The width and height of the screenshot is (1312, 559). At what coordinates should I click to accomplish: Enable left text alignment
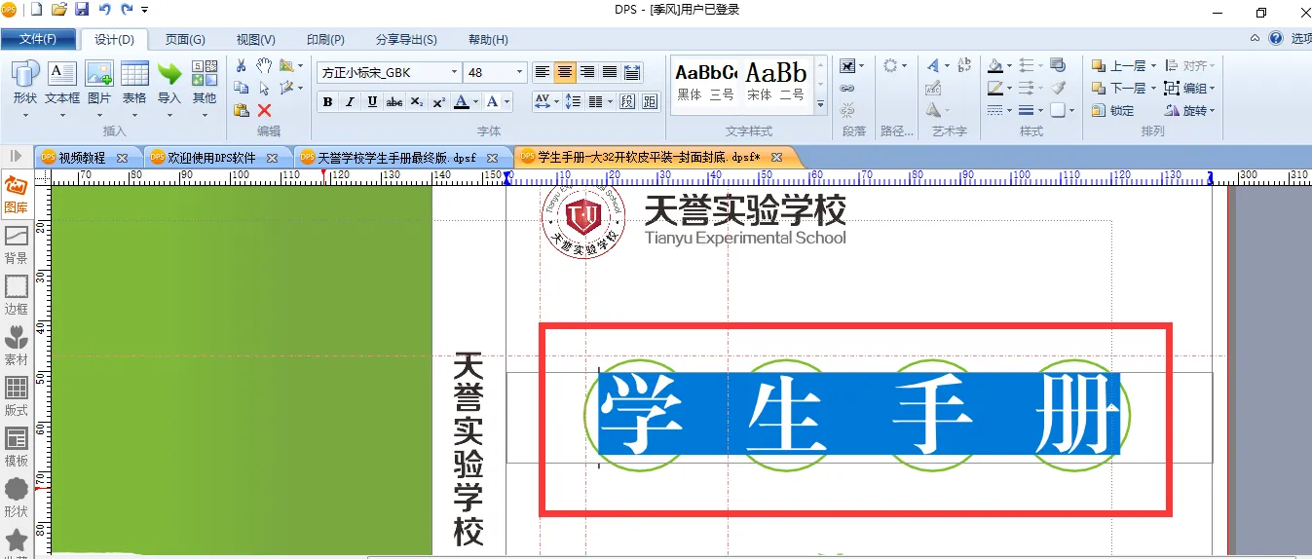(543, 72)
